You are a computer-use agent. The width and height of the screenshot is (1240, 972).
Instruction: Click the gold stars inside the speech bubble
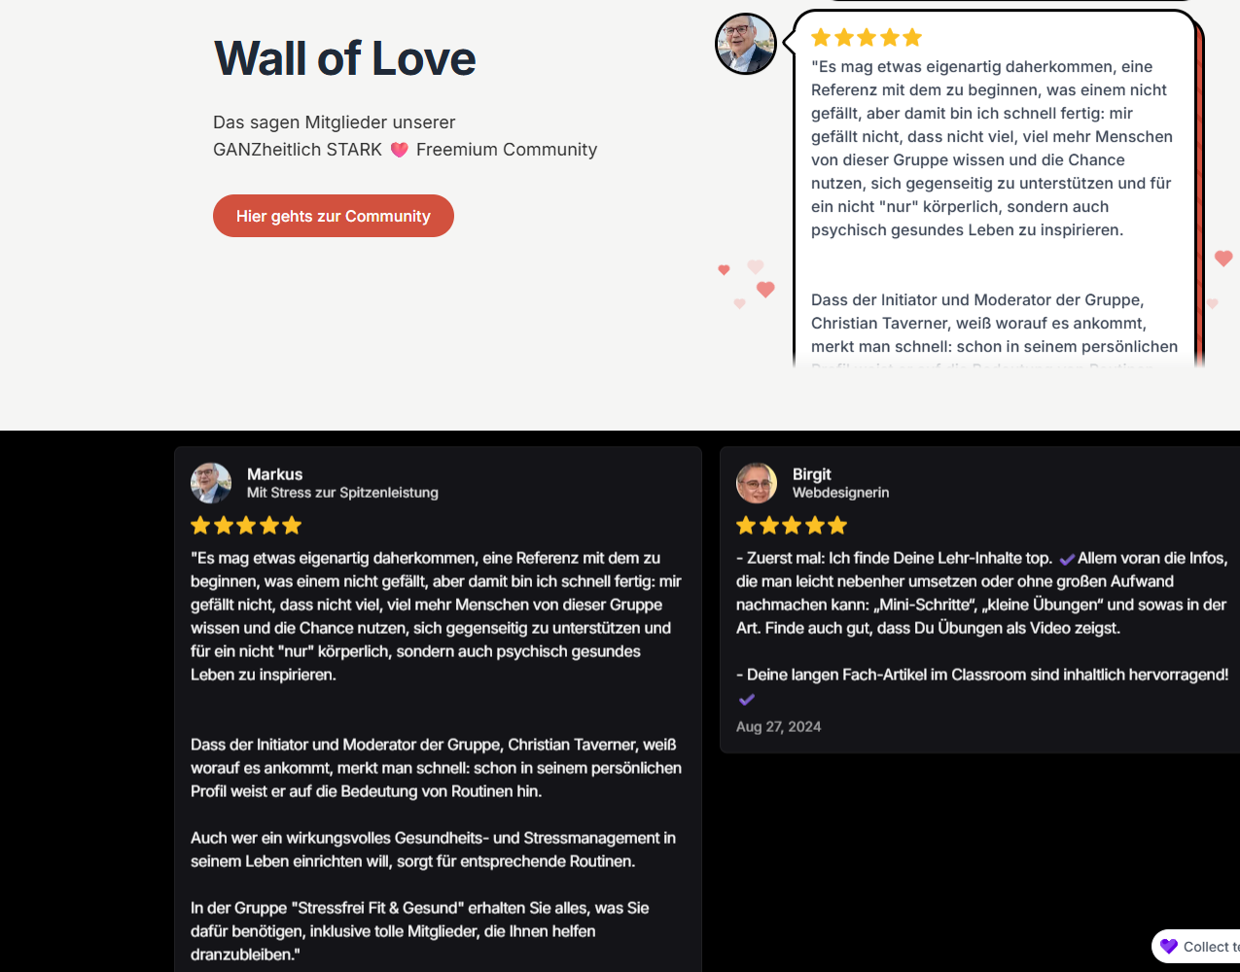[x=866, y=38]
